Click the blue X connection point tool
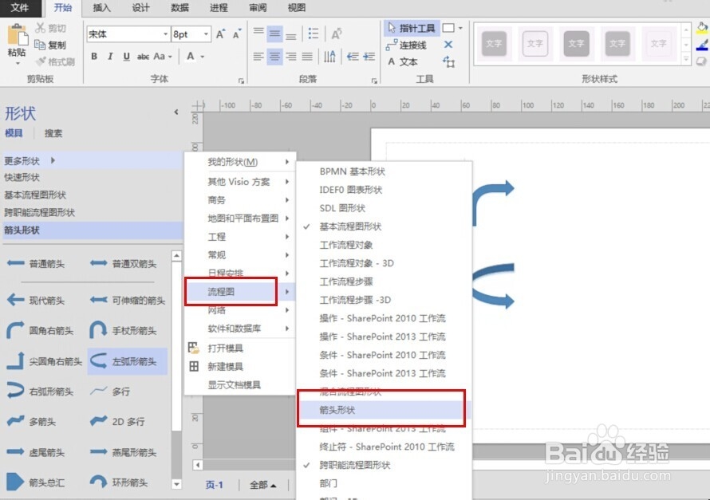This screenshot has width=710, height=500. [448, 45]
